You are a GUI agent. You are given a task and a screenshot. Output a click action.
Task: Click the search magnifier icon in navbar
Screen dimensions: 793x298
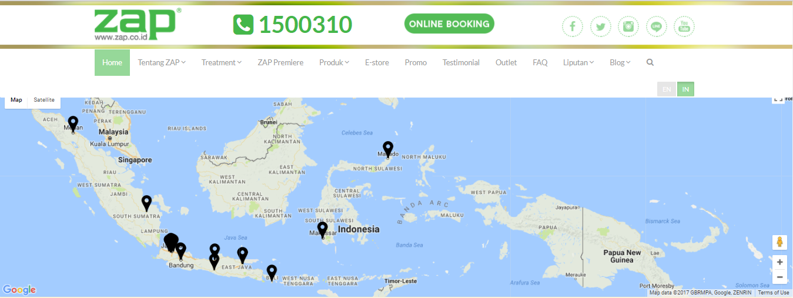pyautogui.click(x=650, y=62)
